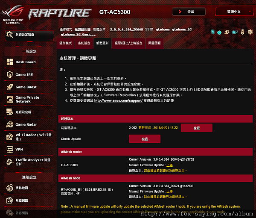Screen dimensions: 256x218
Task: Click the 登出 logout button
Action: 189,12
